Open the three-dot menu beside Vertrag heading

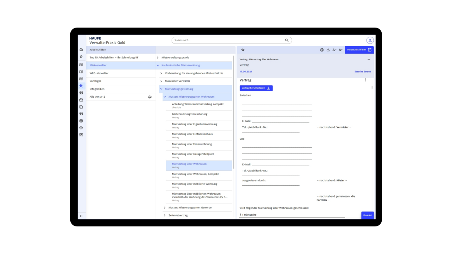pos(365,80)
